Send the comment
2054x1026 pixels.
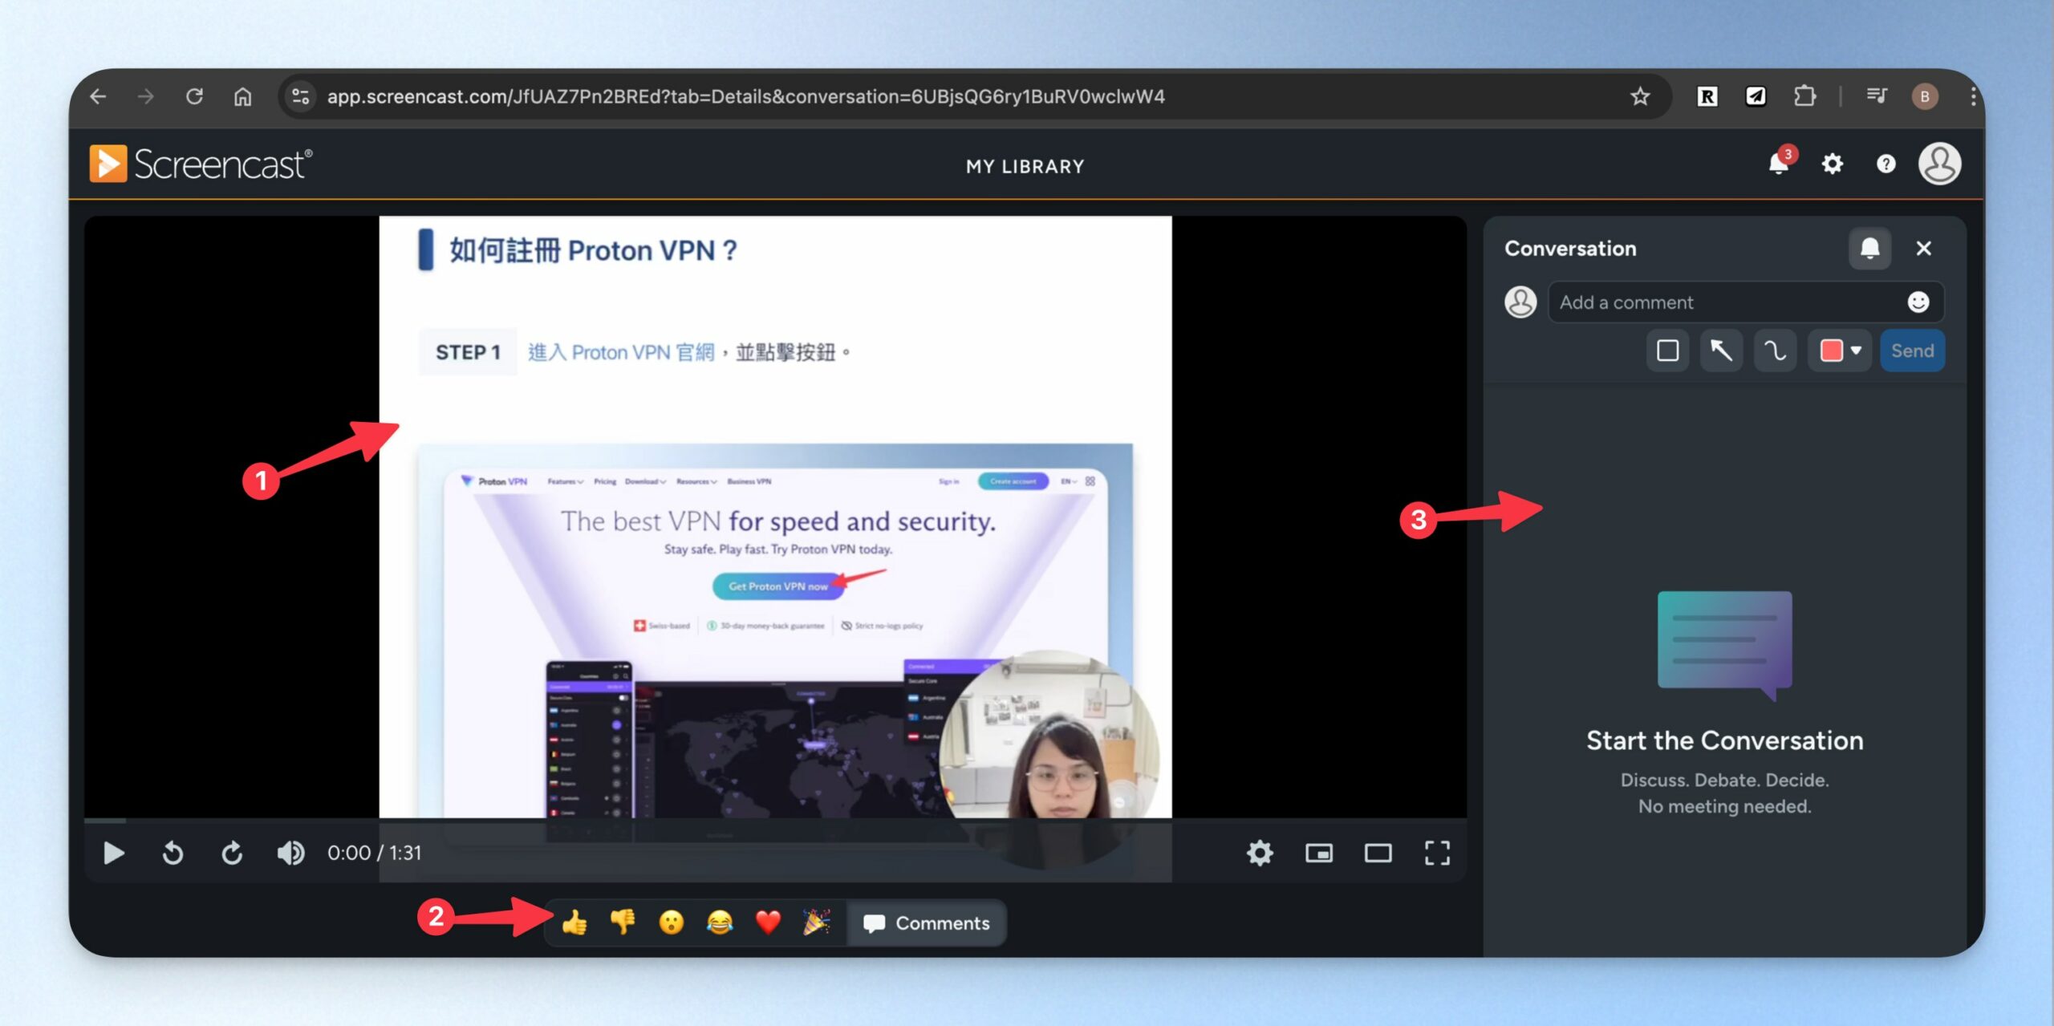tap(1912, 351)
